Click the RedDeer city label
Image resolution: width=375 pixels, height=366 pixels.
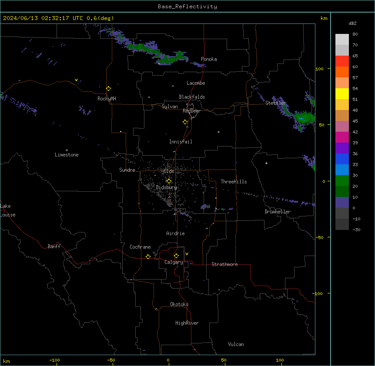click(x=191, y=111)
